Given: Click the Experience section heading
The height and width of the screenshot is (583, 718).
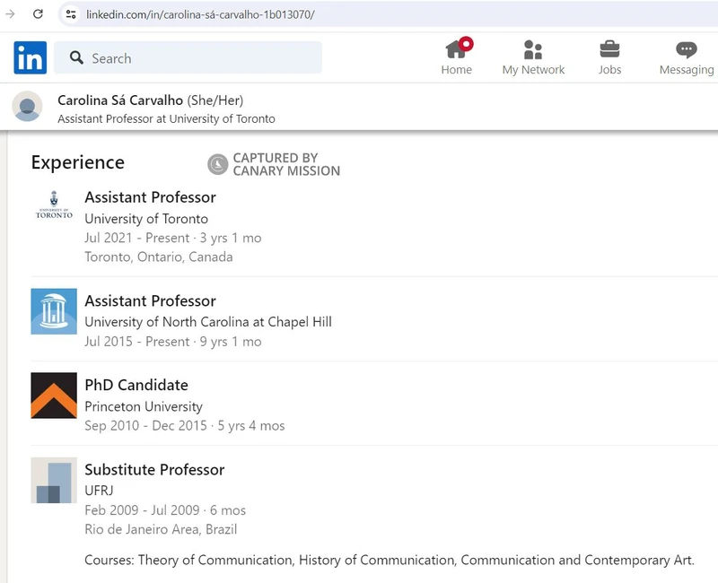Looking at the screenshot, I should pos(78,162).
